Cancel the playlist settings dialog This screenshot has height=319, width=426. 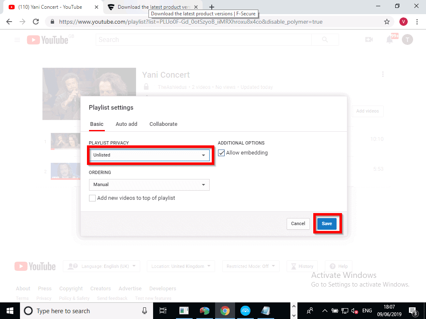[298, 223]
